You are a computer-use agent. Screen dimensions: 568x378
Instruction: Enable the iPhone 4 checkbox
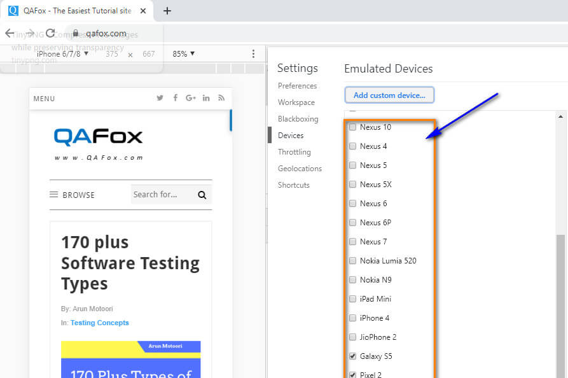tap(352, 318)
